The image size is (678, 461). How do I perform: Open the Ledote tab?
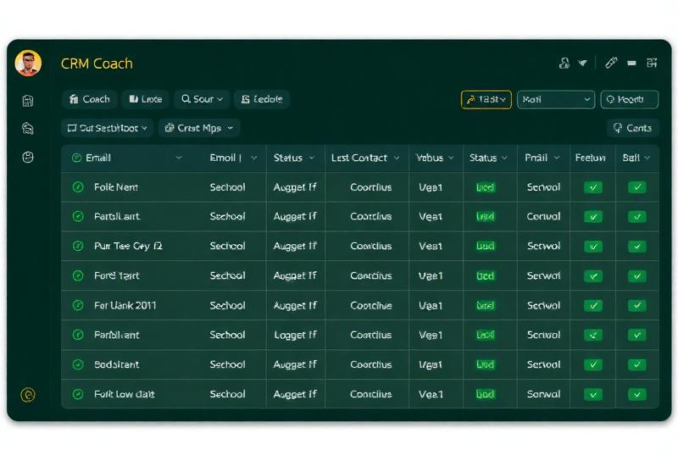click(x=262, y=99)
